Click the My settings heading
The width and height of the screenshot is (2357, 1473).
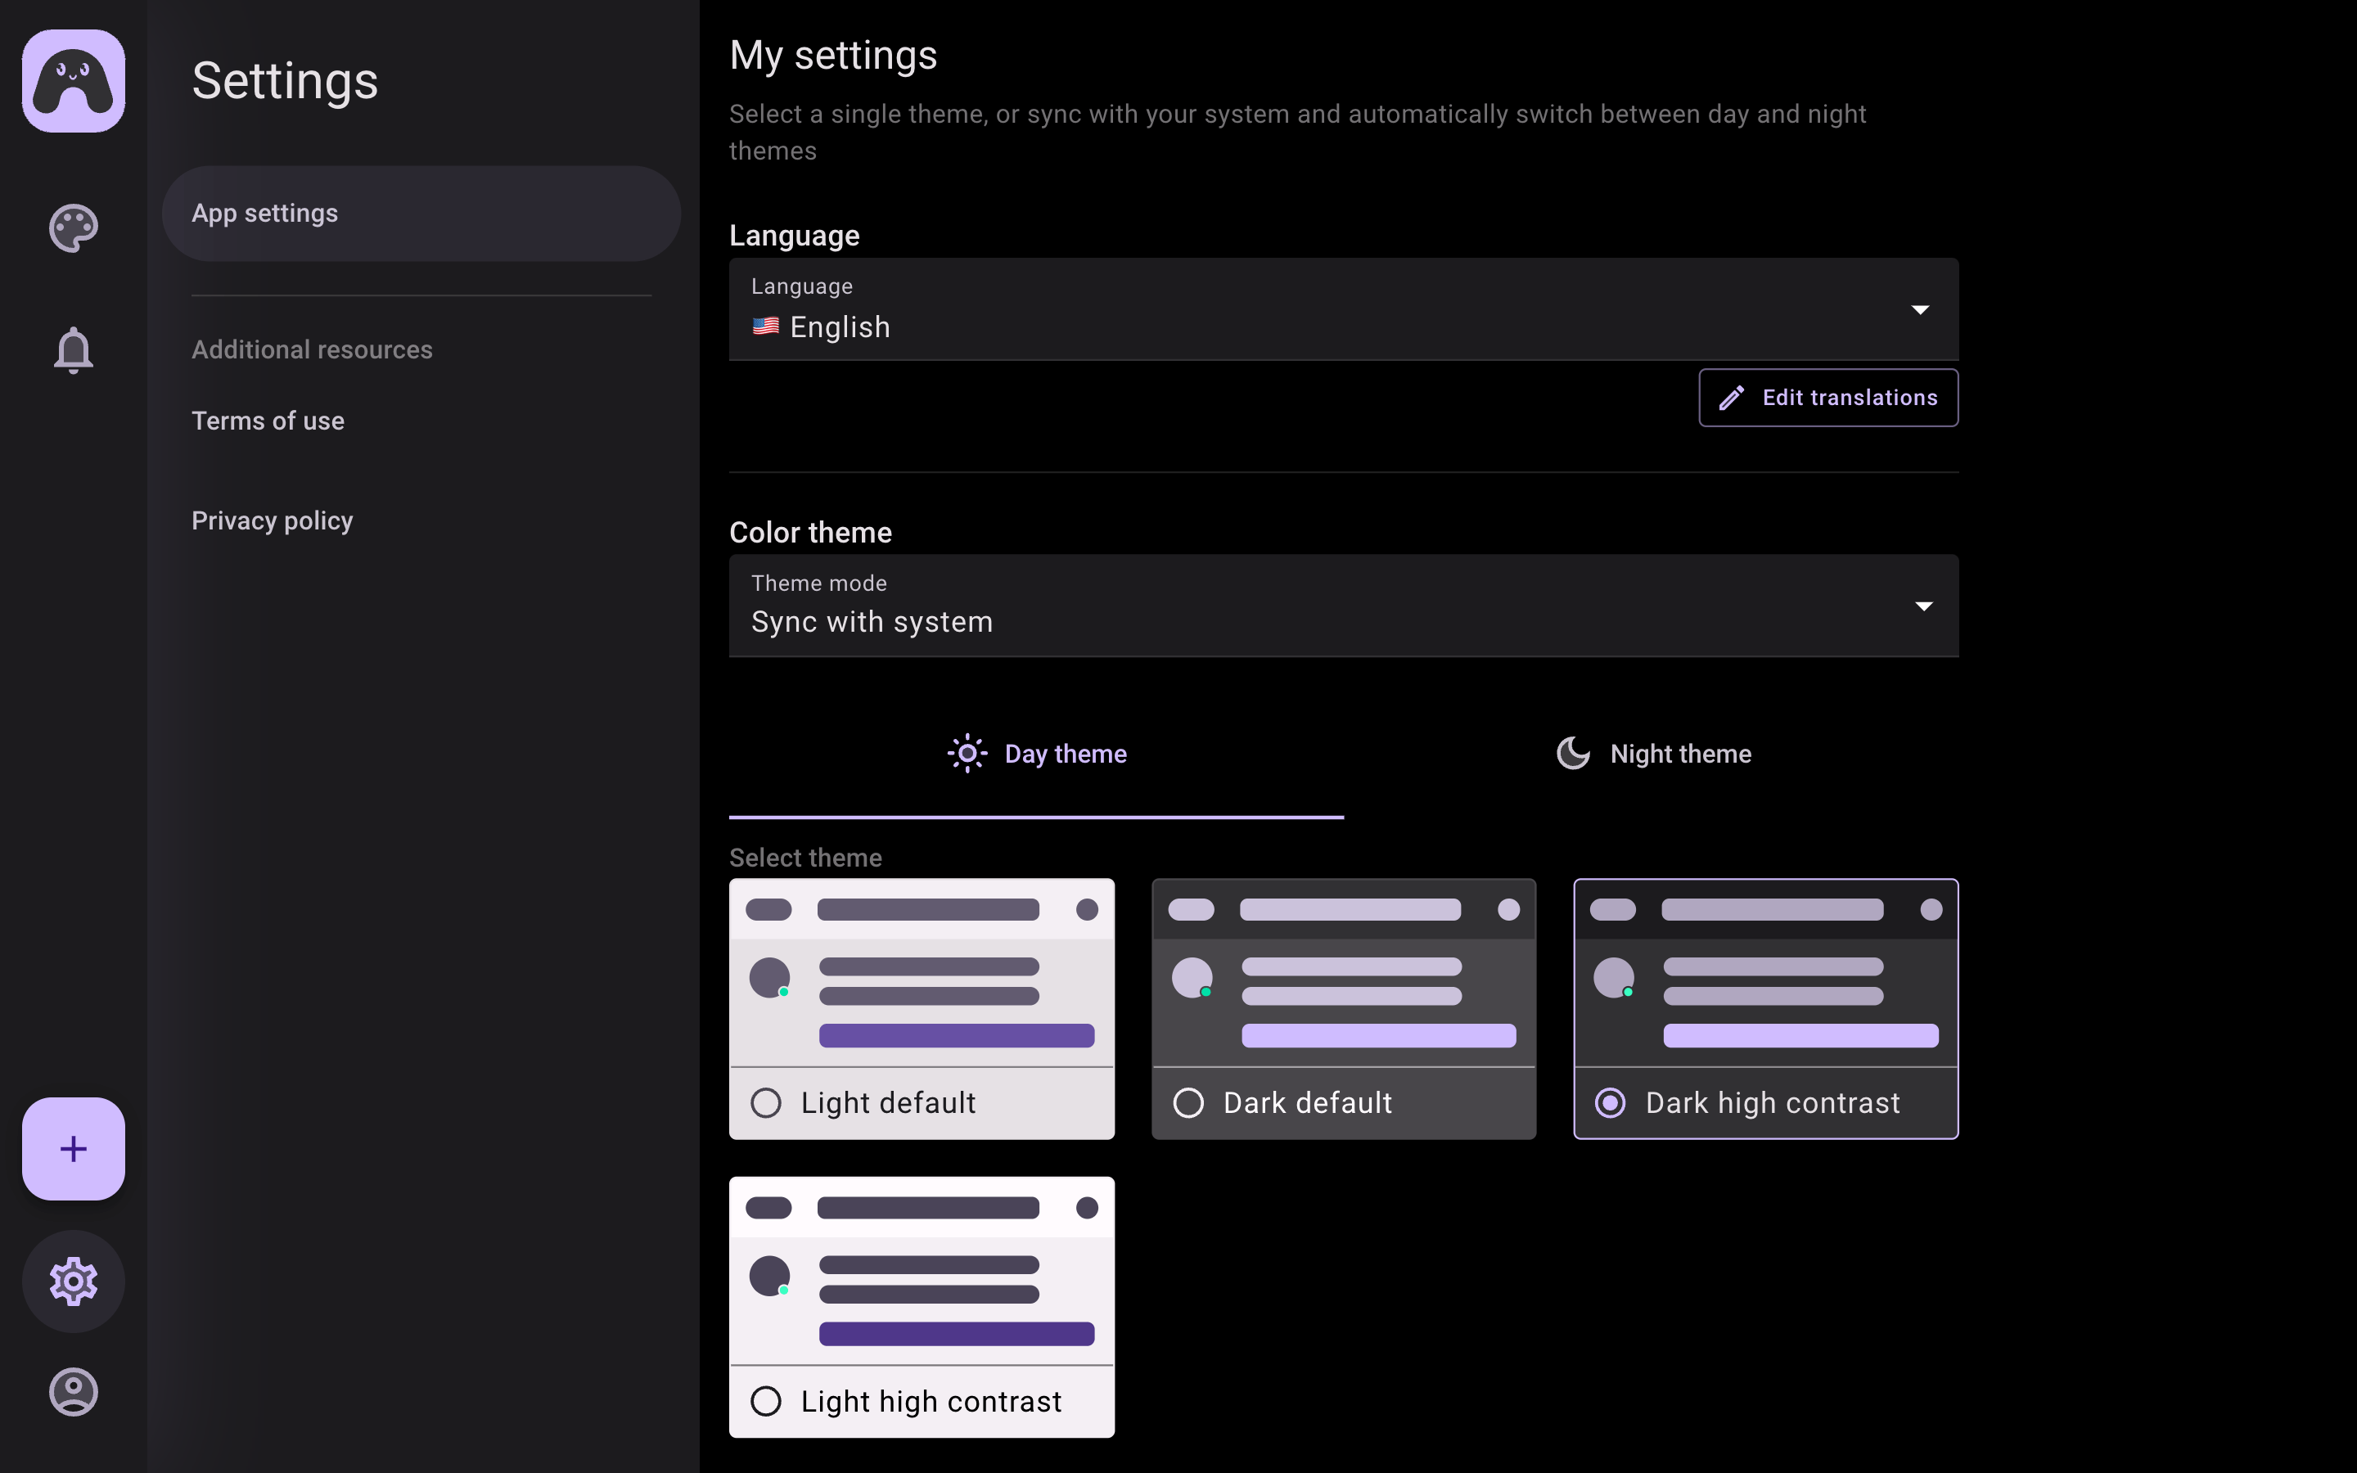point(833,56)
